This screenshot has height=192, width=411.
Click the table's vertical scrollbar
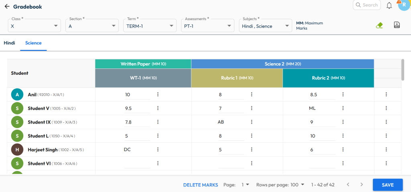tap(402, 70)
